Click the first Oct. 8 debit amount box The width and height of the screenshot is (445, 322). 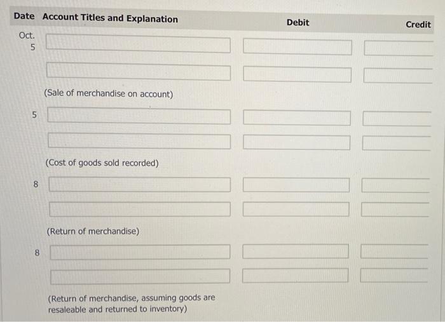[x=296, y=185]
